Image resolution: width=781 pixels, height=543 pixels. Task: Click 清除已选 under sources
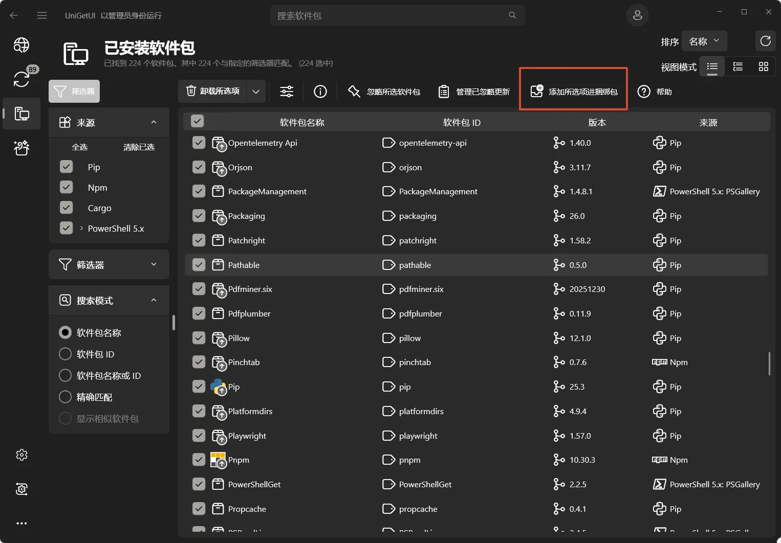139,147
